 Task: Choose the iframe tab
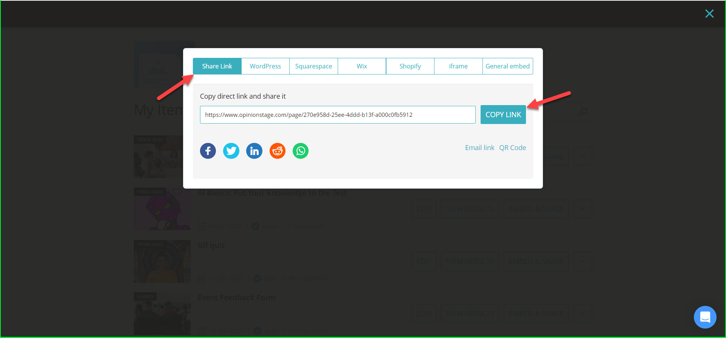coord(458,66)
